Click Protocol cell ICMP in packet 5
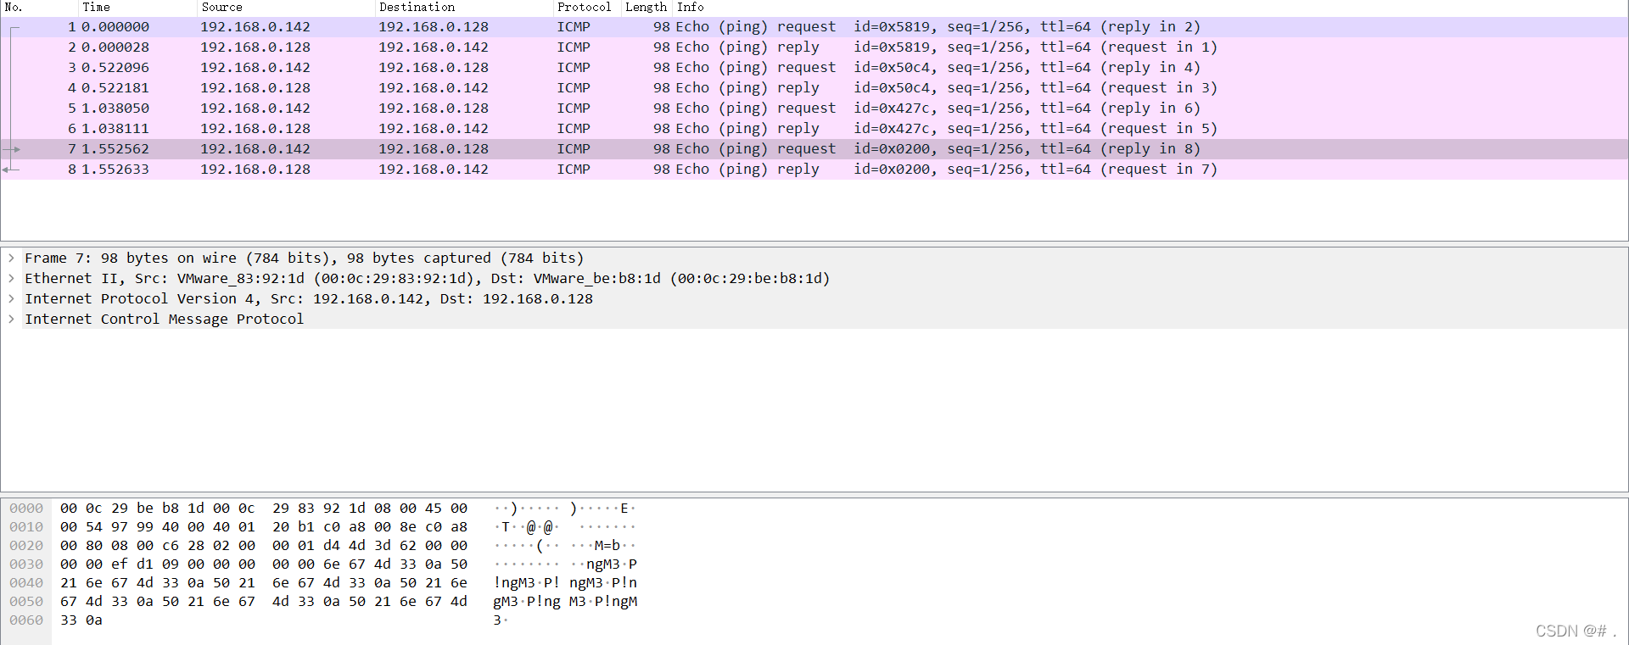This screenshot has height=645, width=1629. pyautogui.click(x=574, y=108)
